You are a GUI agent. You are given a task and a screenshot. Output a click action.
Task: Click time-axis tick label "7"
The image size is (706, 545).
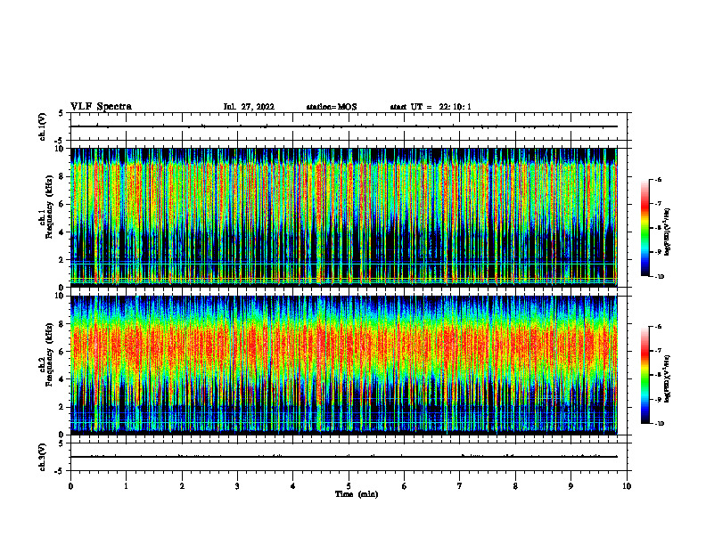pyautogui.click(x=460, y=486)
